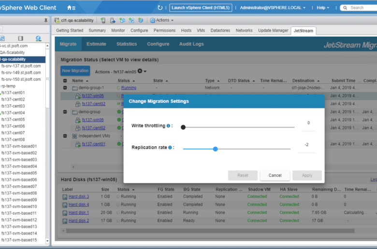Click the Hard disk 1 icon

click(65, 213)
